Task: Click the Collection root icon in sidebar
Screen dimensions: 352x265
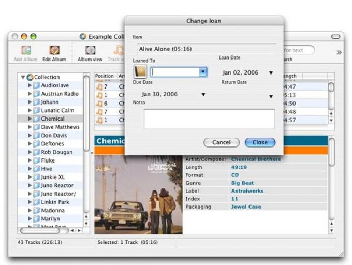Action: coord(30,77)
